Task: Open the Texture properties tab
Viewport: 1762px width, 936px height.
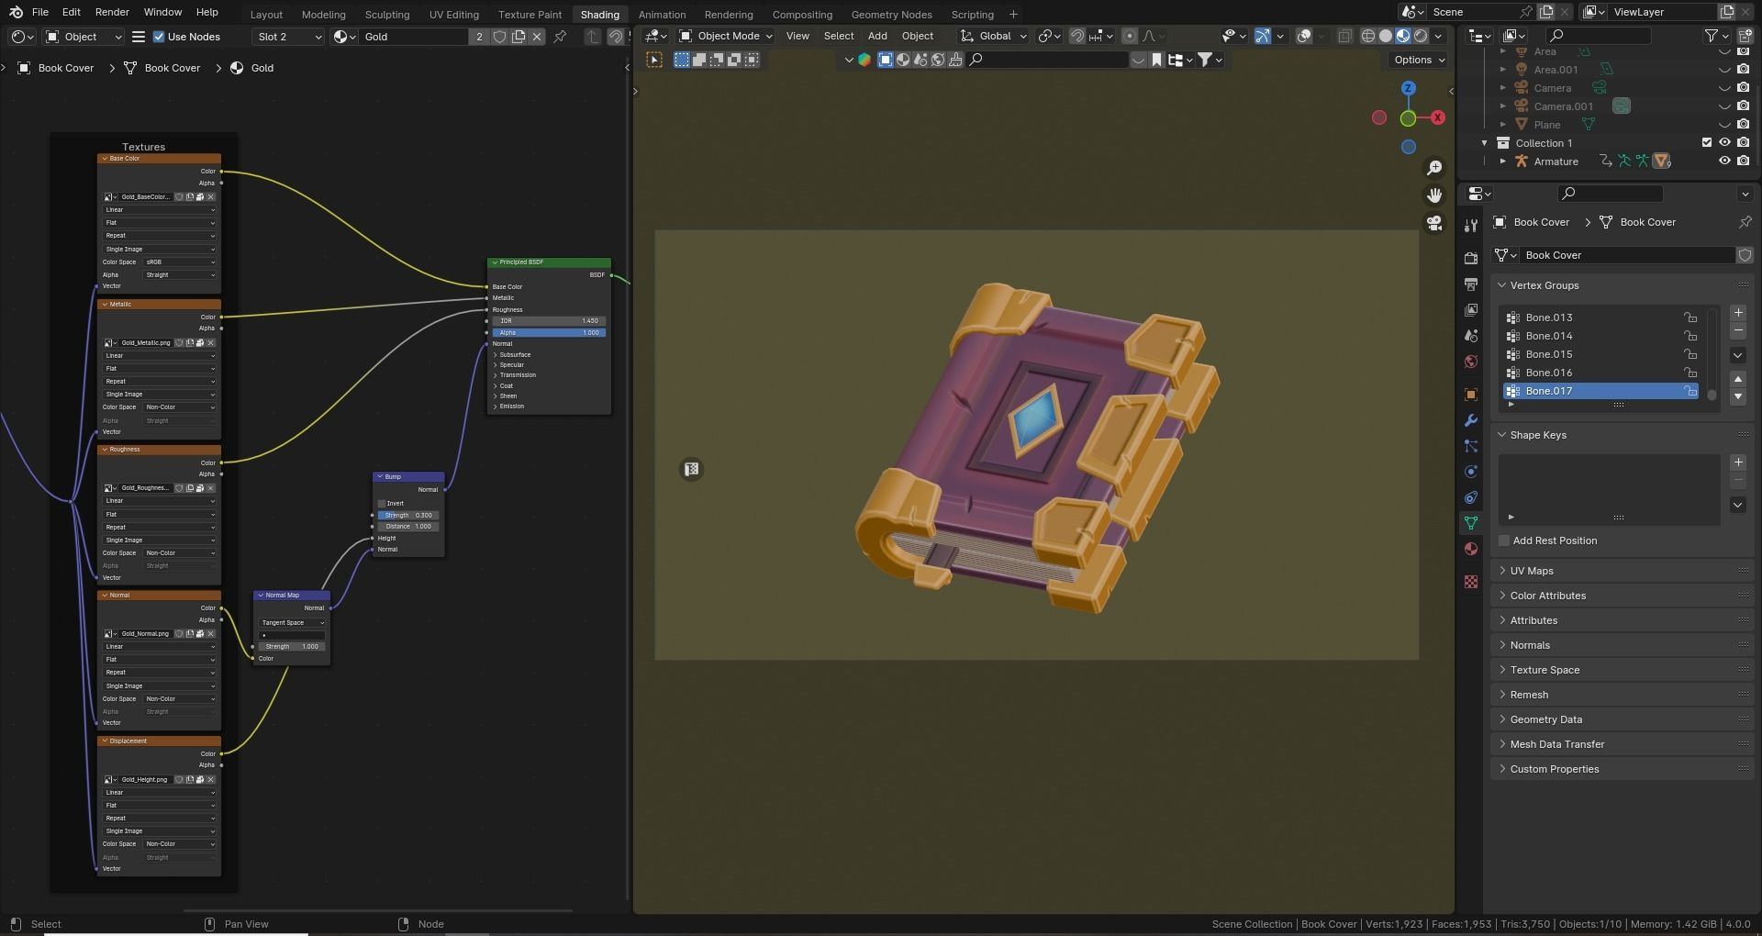Action: 1471,582
